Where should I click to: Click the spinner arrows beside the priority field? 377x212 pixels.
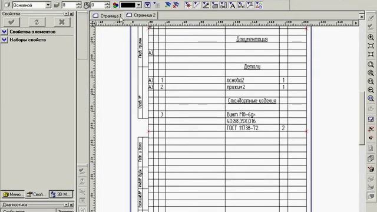(107, 5)
